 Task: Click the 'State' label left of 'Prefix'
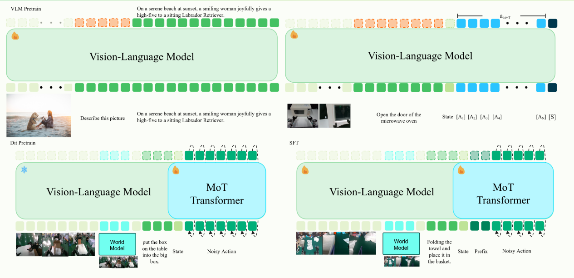[x=463, y=251]
